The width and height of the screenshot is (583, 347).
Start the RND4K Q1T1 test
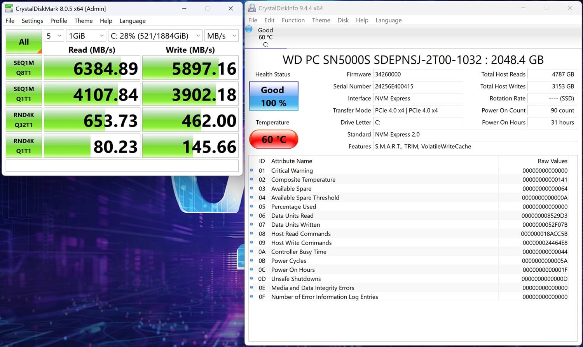tap(24, 146)
